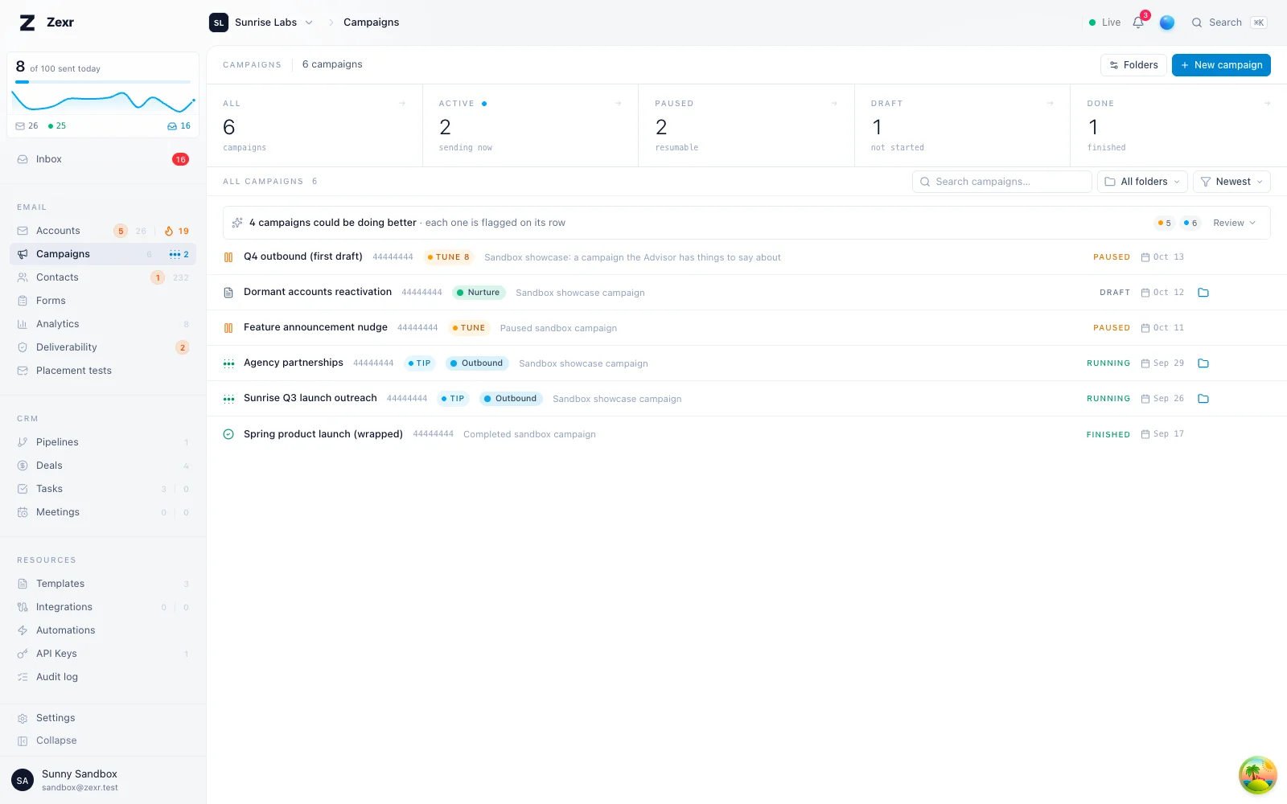Click the Campaigns breadcrumb
The width and height of the screenshot is (1287, 804).
tap(371, 23)
